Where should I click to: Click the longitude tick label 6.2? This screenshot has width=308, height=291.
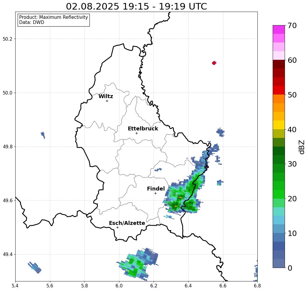coord(154,286)
